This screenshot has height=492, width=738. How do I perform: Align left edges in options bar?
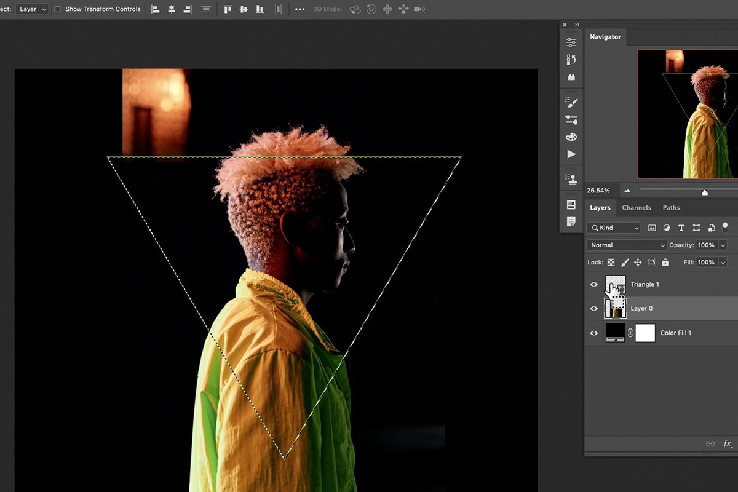156,9
